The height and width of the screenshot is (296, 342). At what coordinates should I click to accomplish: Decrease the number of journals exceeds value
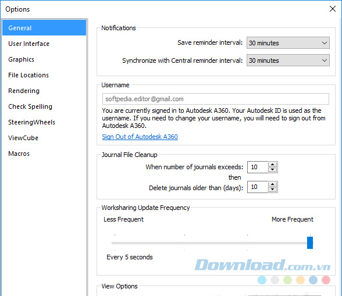[272, 170]
